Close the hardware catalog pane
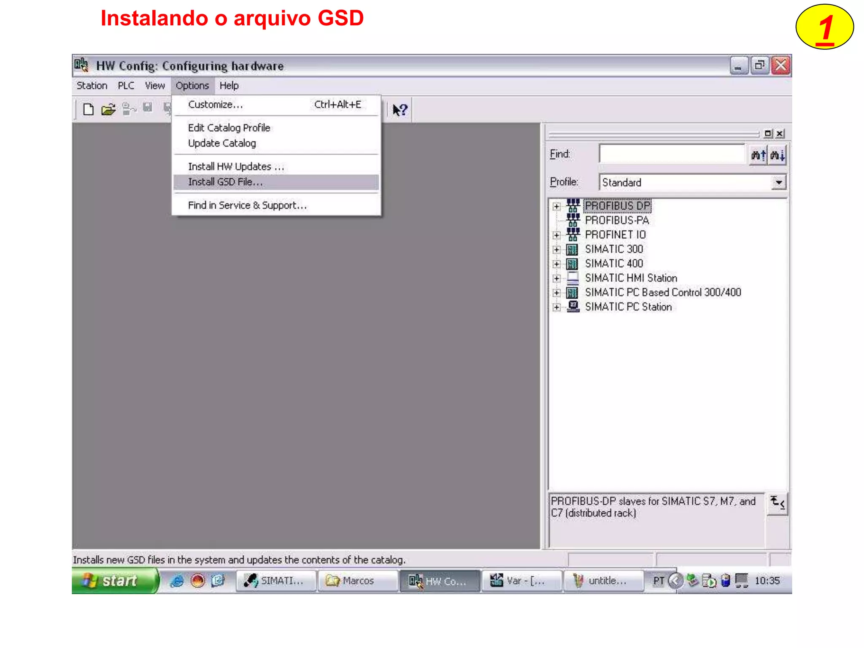 (x=780, y=134)
